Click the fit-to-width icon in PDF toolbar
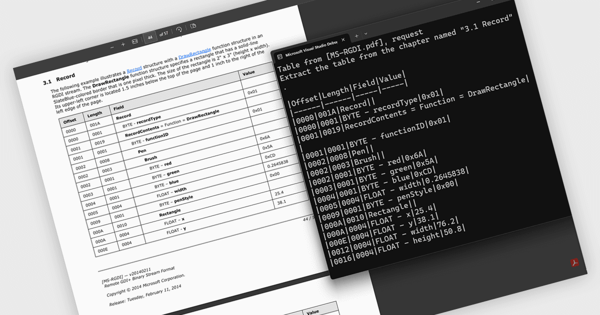The image size is (600, 315). (134, 42)
